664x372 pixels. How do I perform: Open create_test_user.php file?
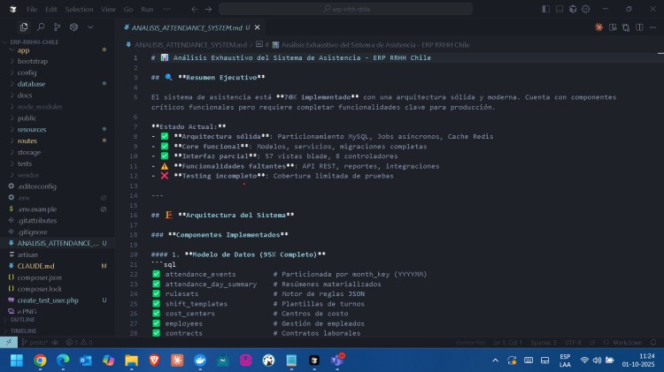48,300
